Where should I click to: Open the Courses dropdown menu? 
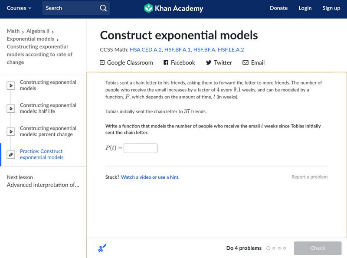19,8
